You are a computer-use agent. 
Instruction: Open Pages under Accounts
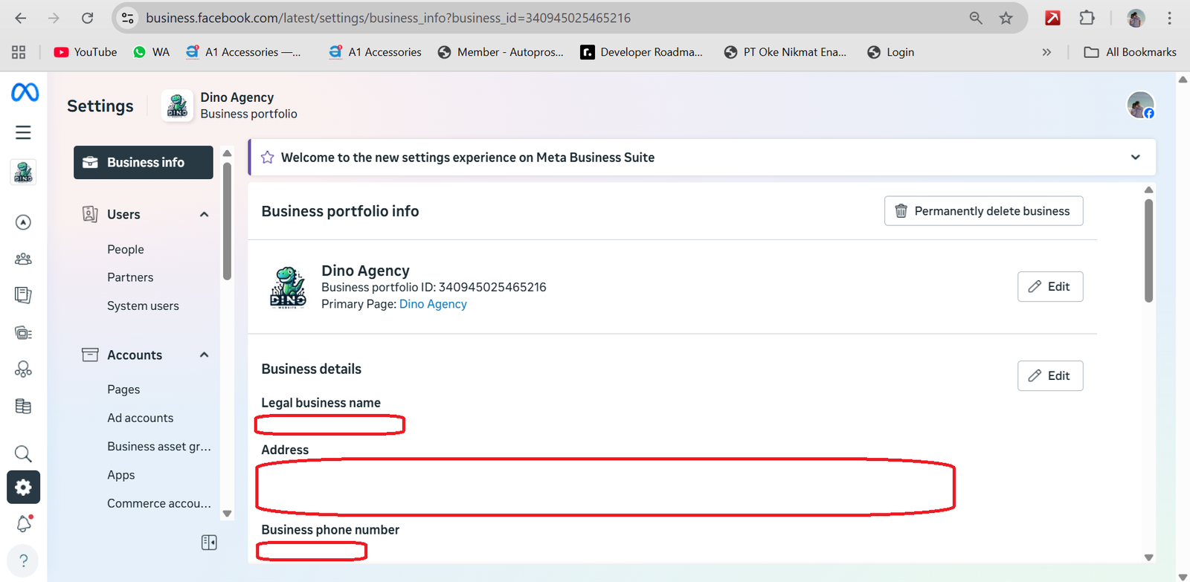click(123, 389)
